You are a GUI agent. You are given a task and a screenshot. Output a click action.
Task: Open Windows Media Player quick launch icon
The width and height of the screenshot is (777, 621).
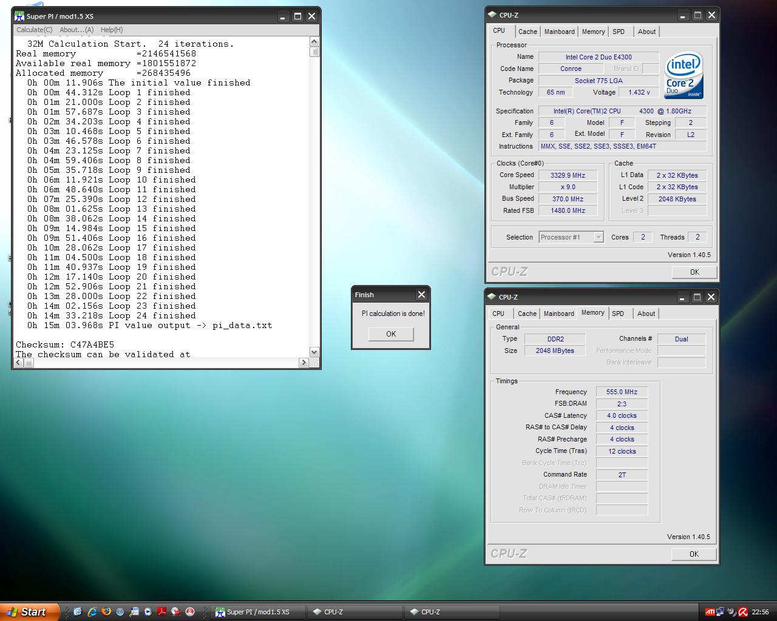tap(148, 612)
